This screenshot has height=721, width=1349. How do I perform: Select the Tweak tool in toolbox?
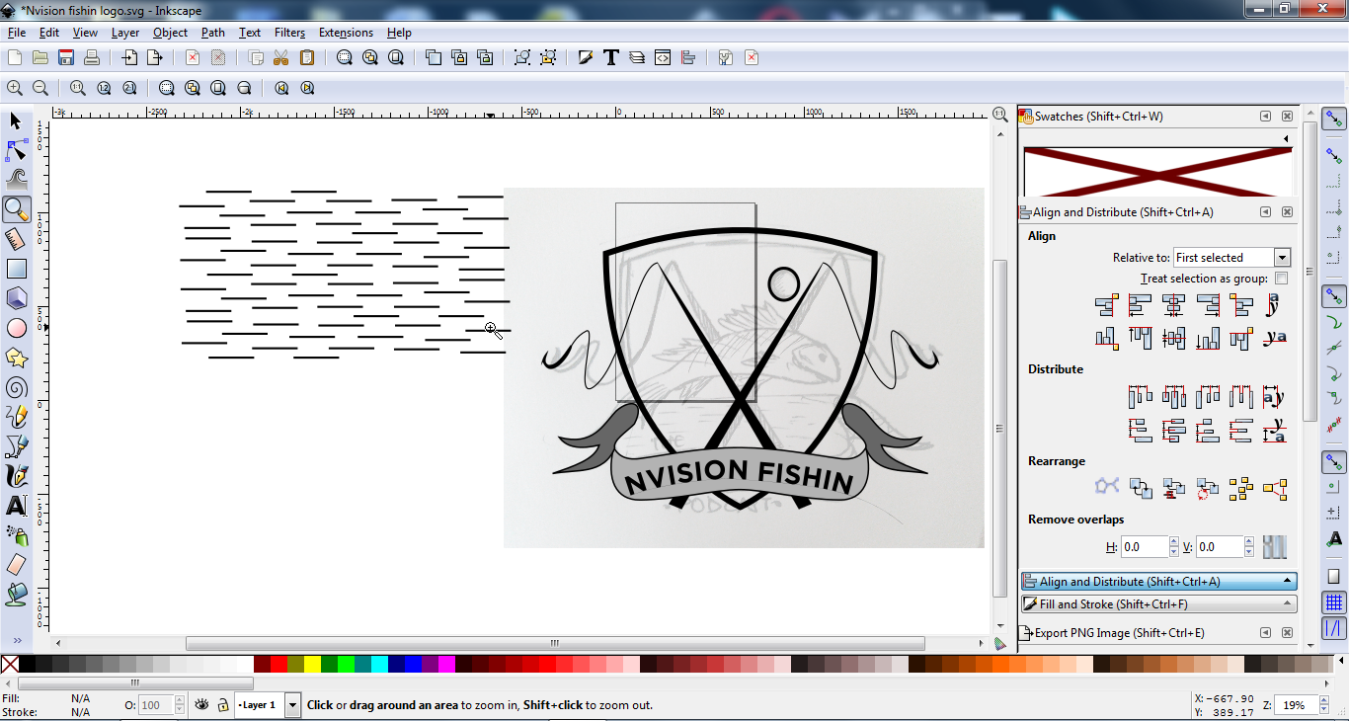pos(16,180)
